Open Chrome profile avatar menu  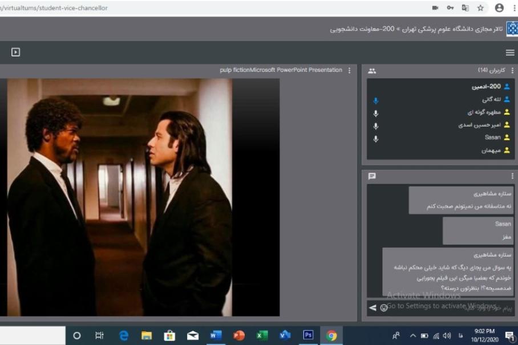(x=499, y=8)
